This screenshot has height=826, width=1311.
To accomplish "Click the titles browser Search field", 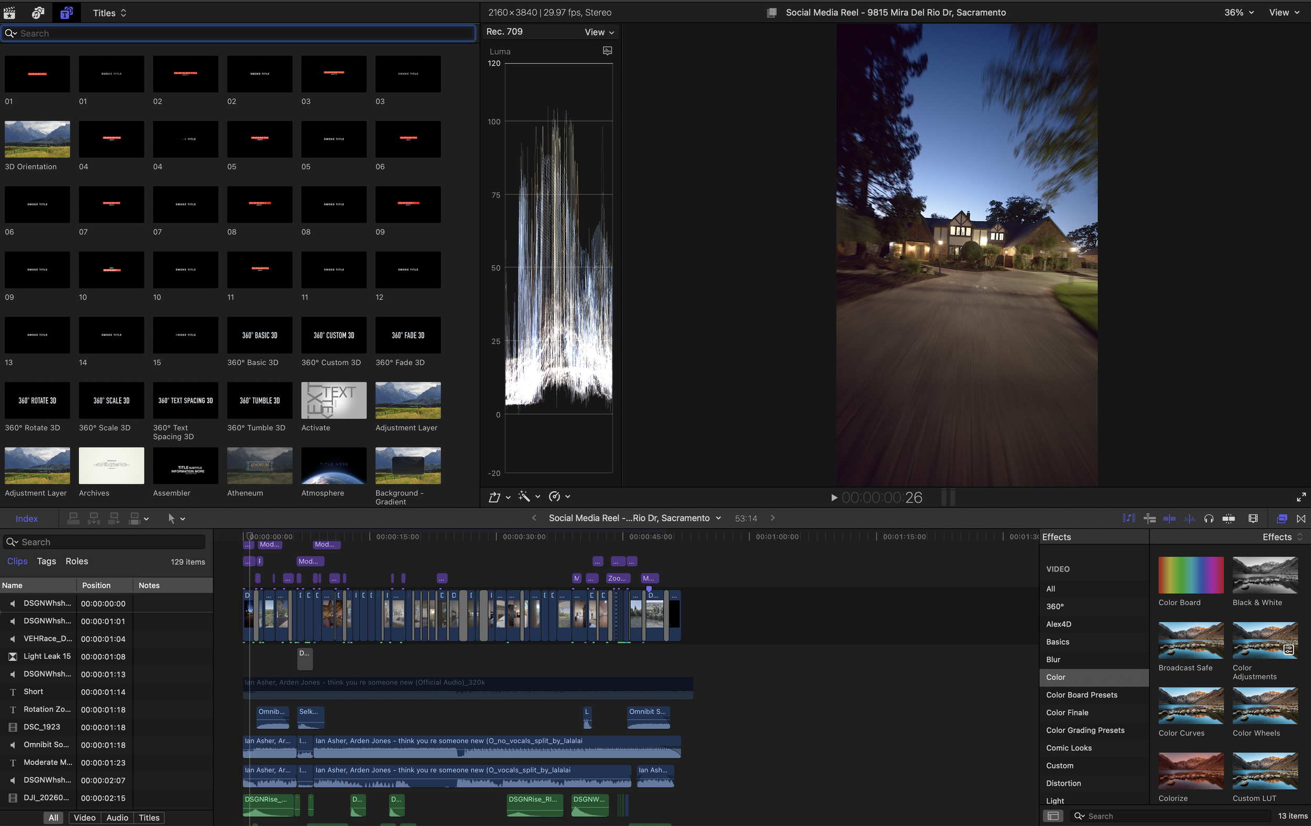I will coord(240,33).
